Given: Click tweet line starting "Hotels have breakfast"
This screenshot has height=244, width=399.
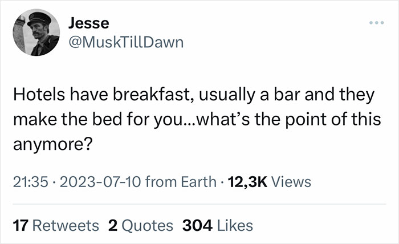Looking at the screenshot, I should (x=193, y=95).
